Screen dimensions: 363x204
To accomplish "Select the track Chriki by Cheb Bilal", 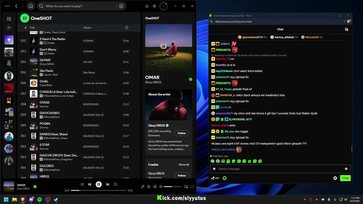I will click(79, 83).
